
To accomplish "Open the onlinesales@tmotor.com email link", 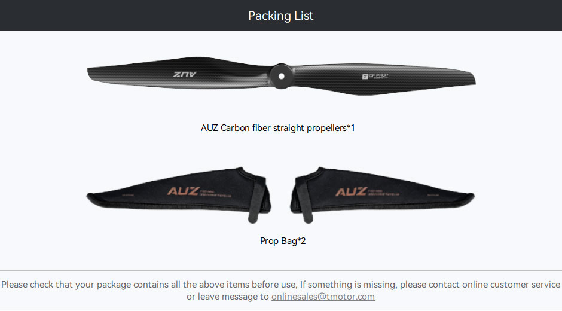I will pyautogui.click(x=323, y=297).
